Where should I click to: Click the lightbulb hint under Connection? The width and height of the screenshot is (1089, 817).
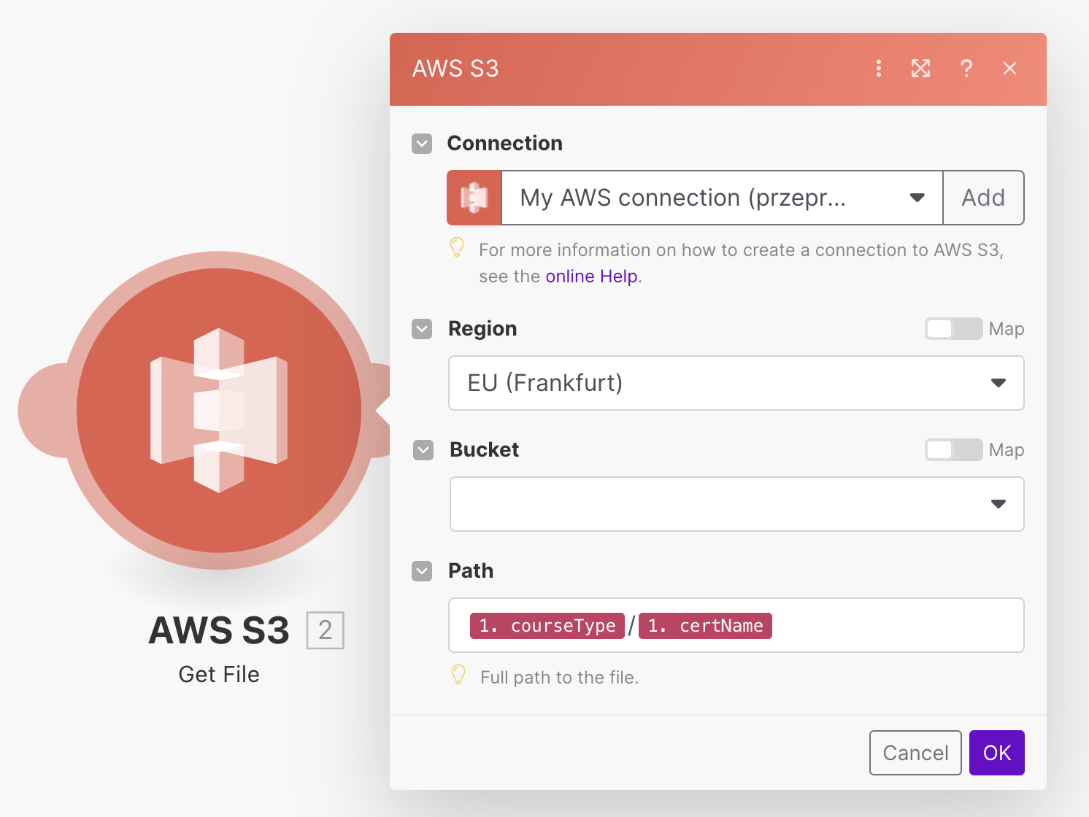458,248
